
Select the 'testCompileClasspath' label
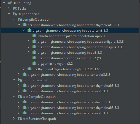[39, 97]
